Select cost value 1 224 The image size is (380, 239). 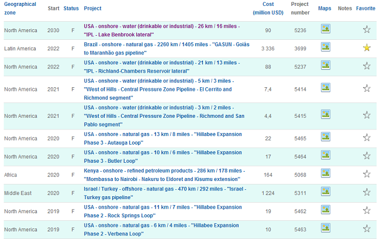[x=268, y=193]
